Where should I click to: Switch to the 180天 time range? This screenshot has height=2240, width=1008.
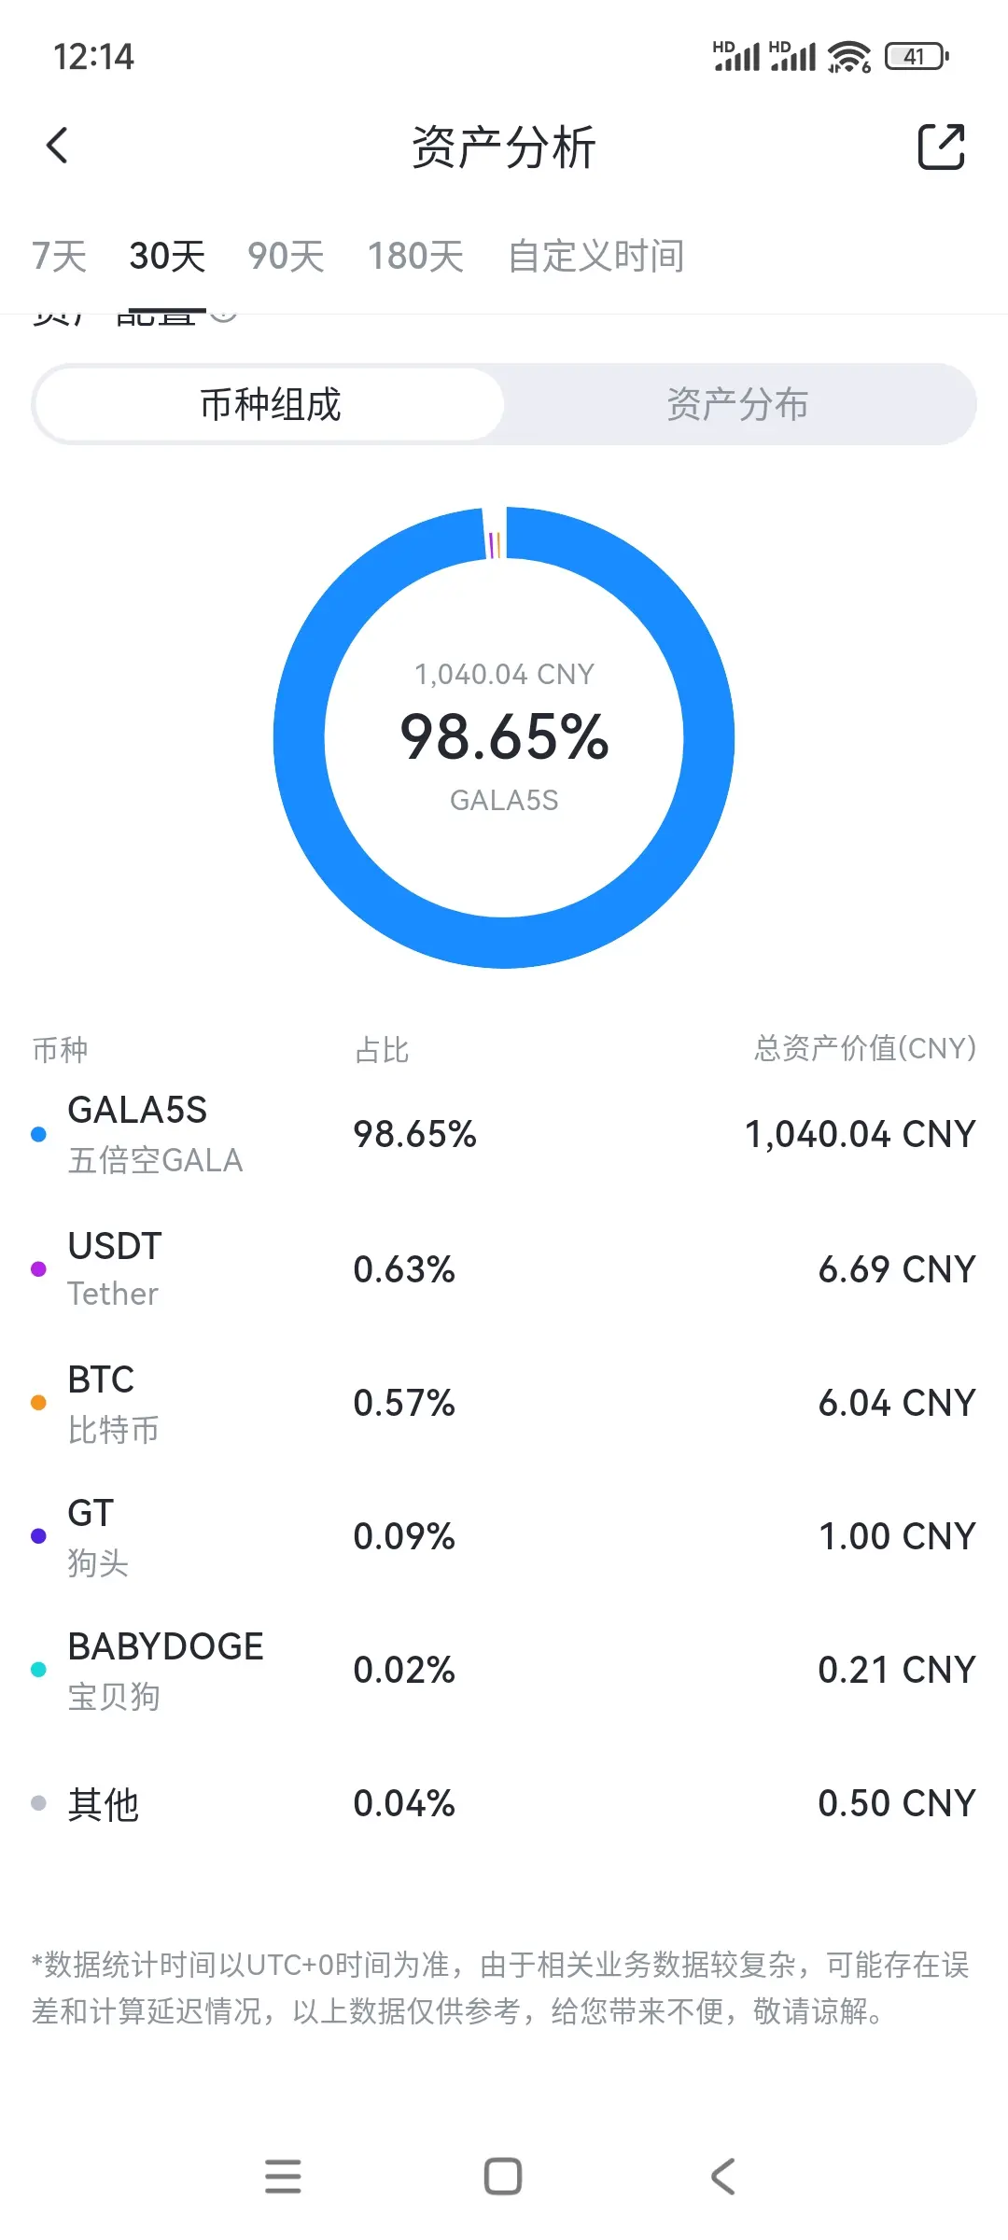tap(415, 256)
